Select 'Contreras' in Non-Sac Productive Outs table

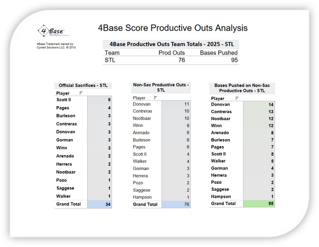tap(142, 111)
